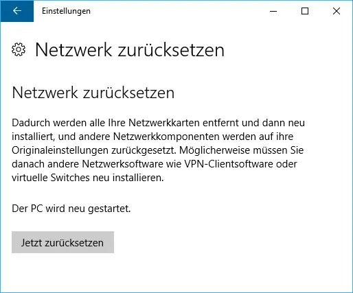Click the Einstellungen window title text
This screenshot has height=293, width=353.
tap(66, 11)
